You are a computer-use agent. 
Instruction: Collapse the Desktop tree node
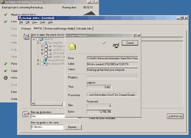point(34,39)
